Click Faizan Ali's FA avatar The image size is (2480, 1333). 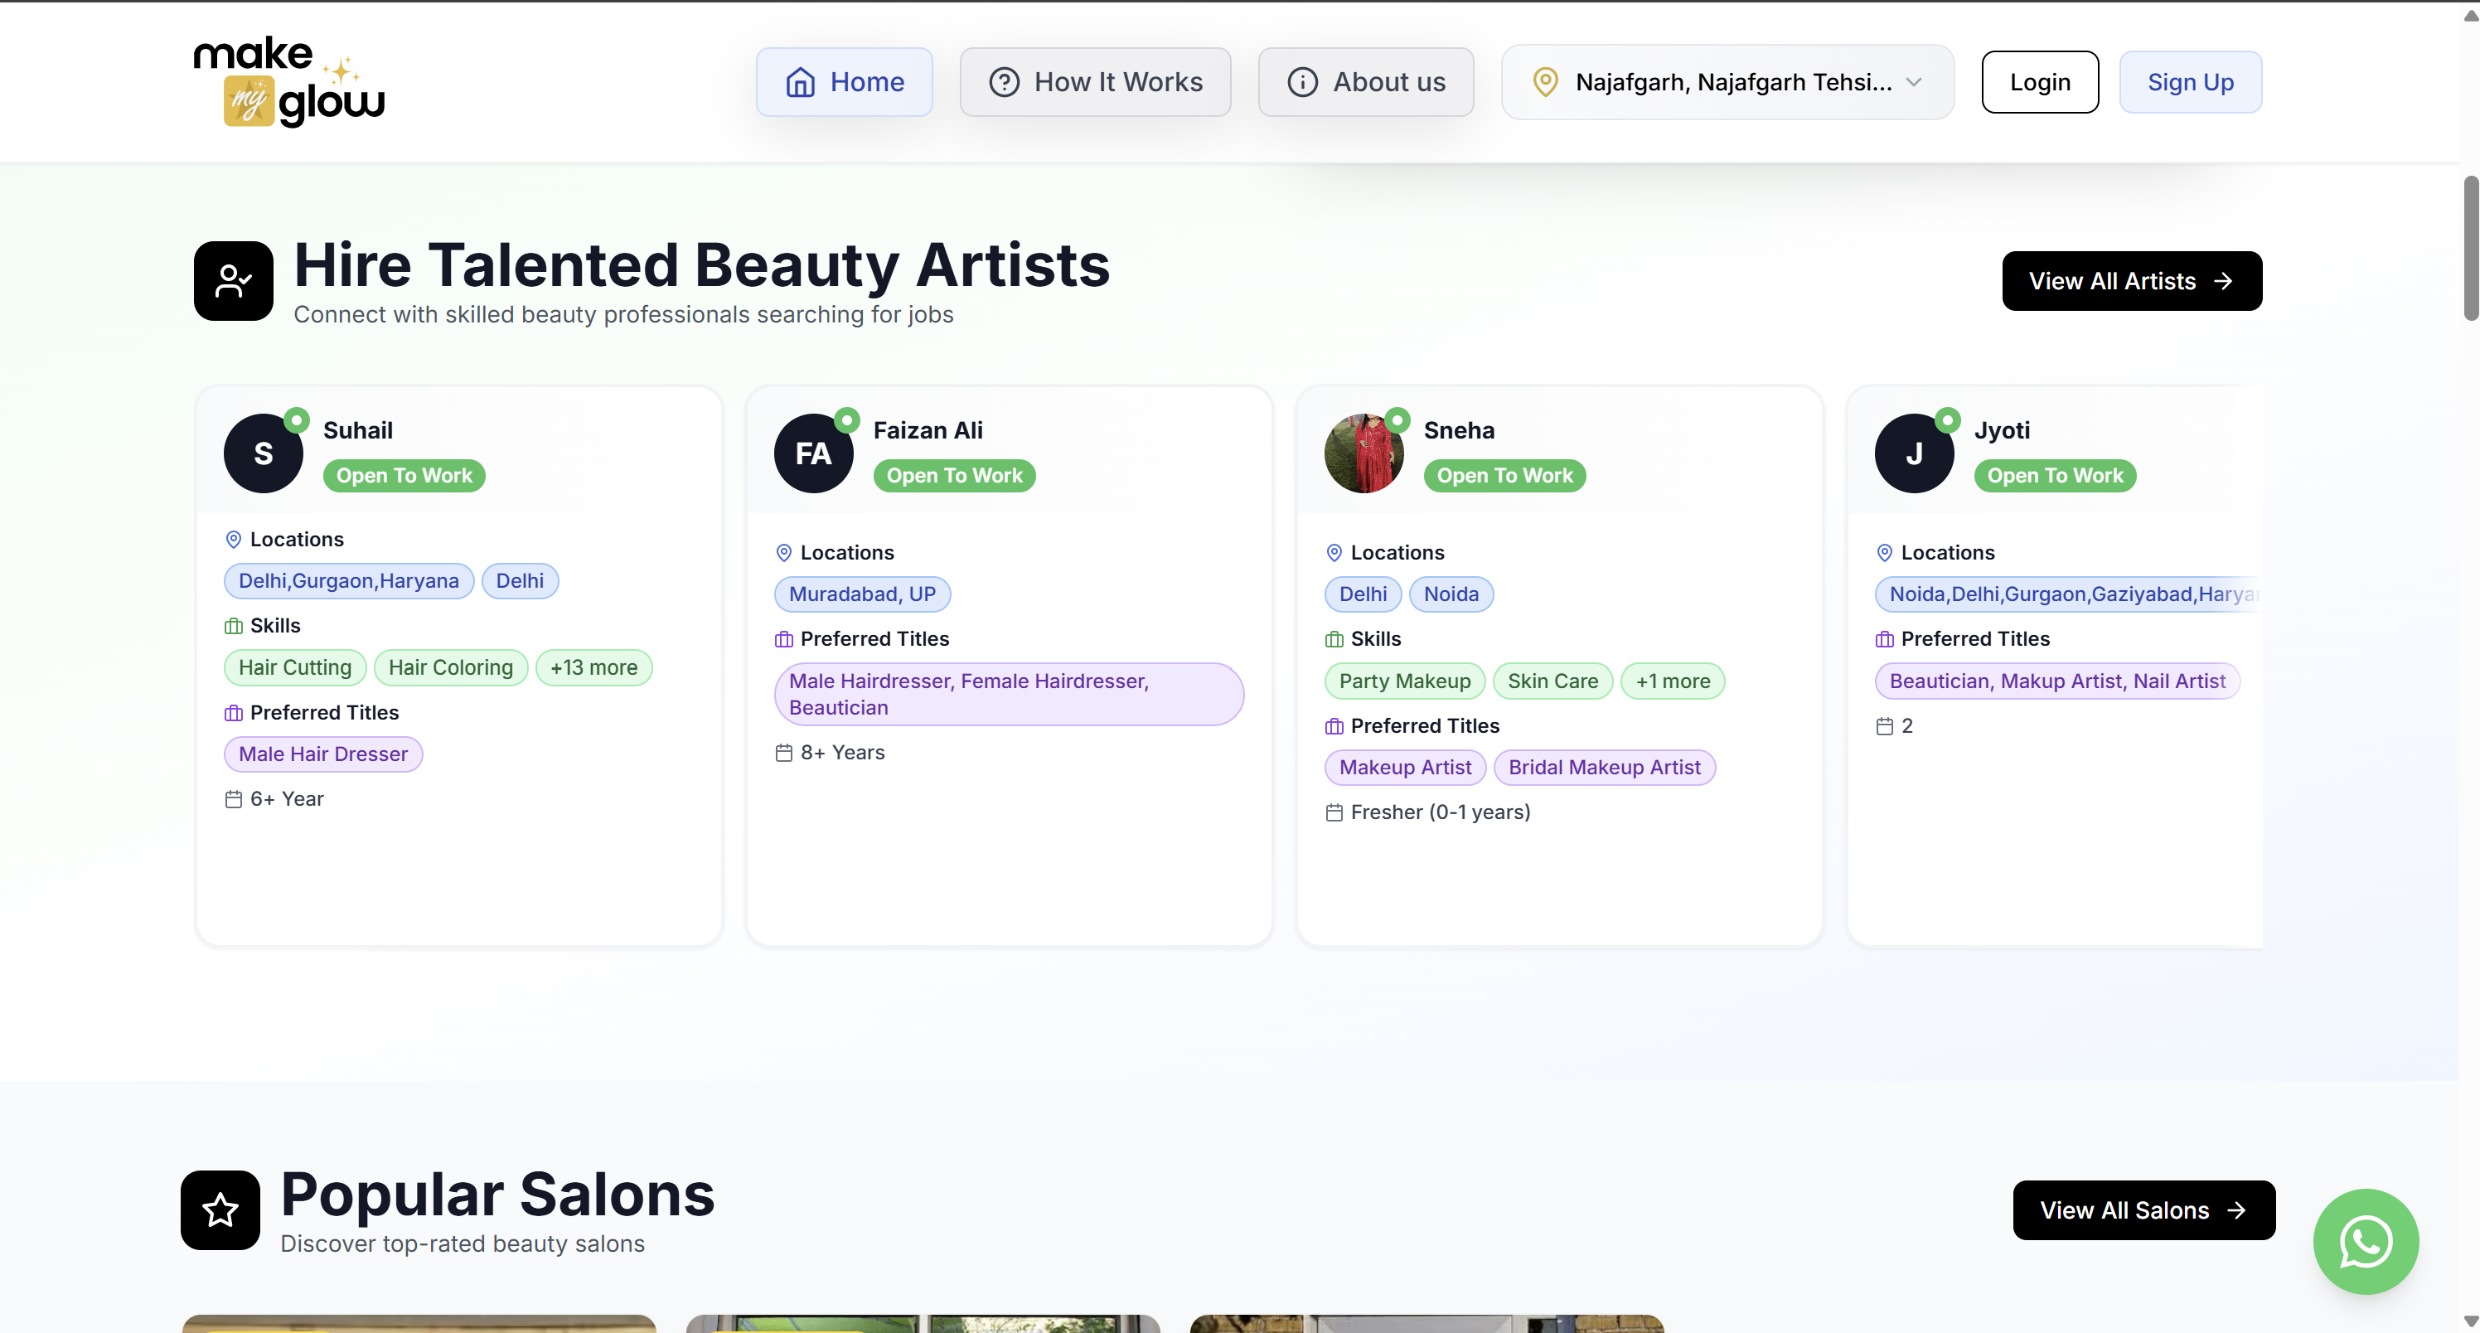(815, 453)
